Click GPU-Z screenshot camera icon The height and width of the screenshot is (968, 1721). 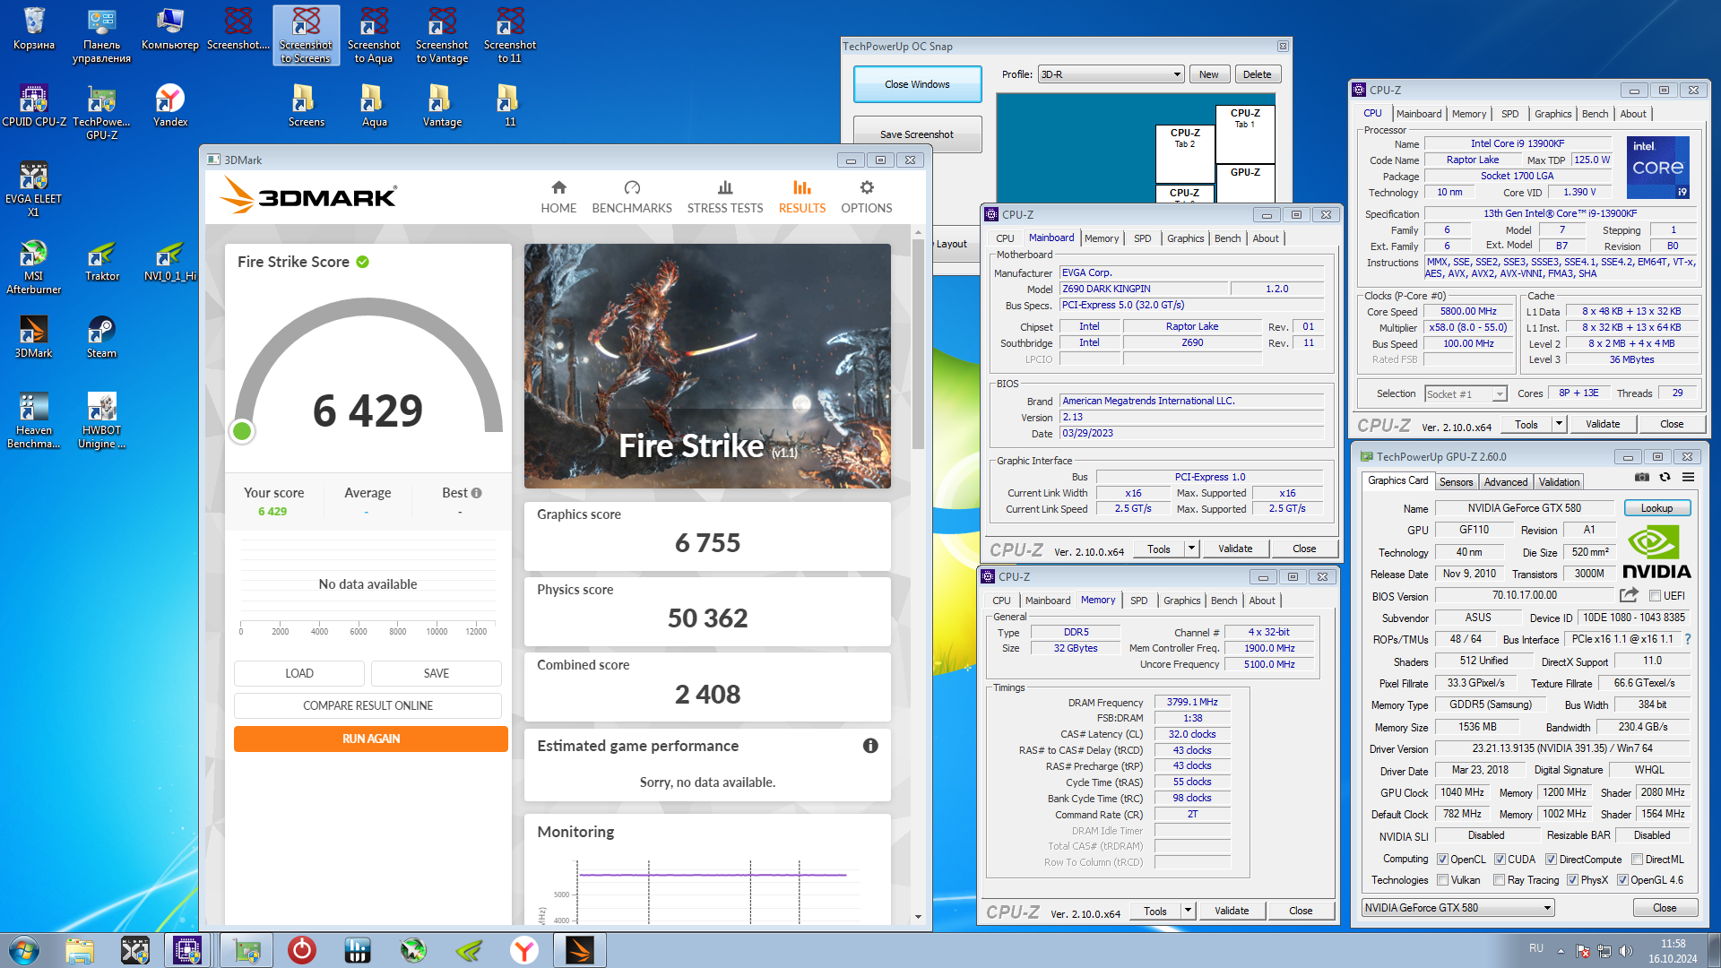(x=1642, y=477)
